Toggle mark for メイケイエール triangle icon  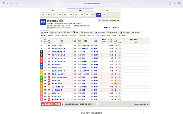[49, 83]
